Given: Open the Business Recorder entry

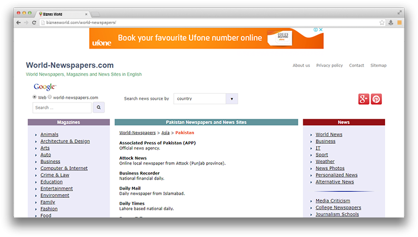Looking at the screenshot, I should click(139, 173).
